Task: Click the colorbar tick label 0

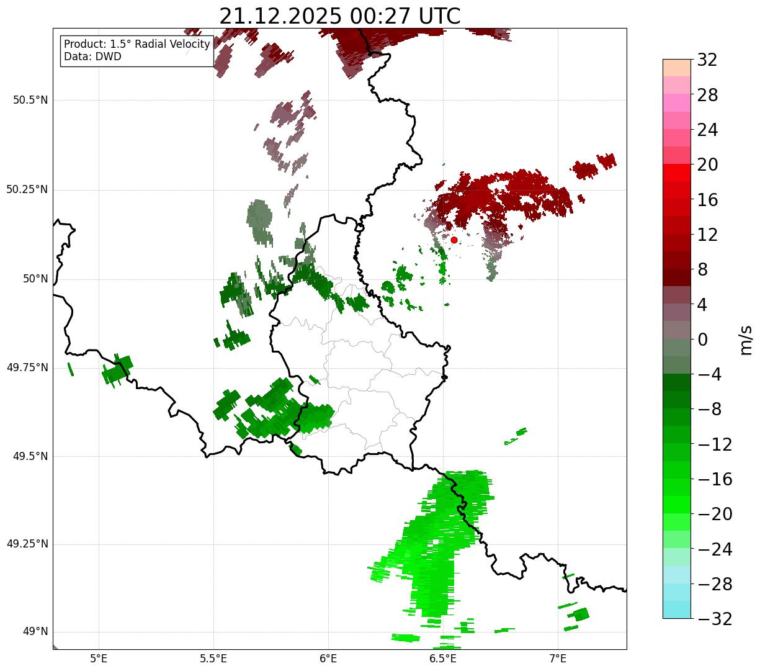Action: tap(702, 340)
